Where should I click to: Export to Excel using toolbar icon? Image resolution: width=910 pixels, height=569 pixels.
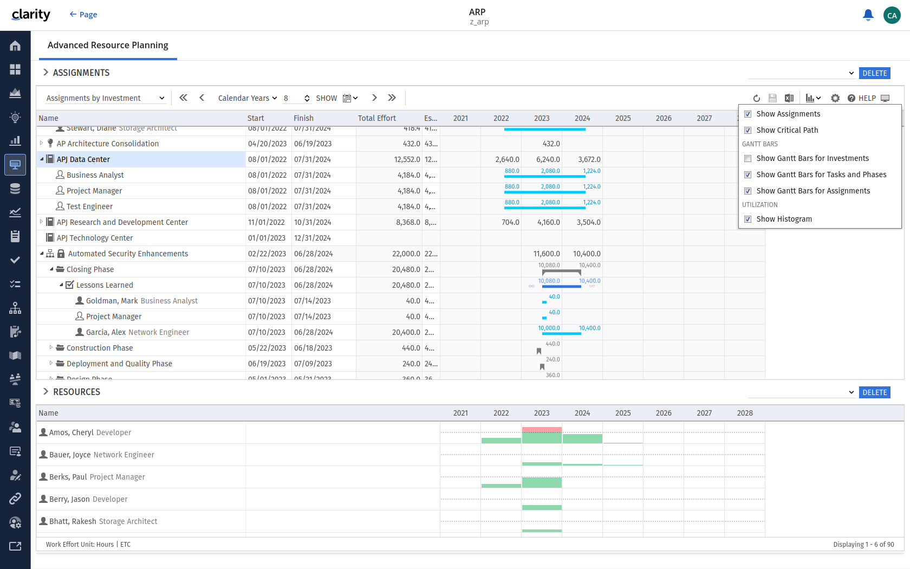pyautogui.click(x=789, y=98)
